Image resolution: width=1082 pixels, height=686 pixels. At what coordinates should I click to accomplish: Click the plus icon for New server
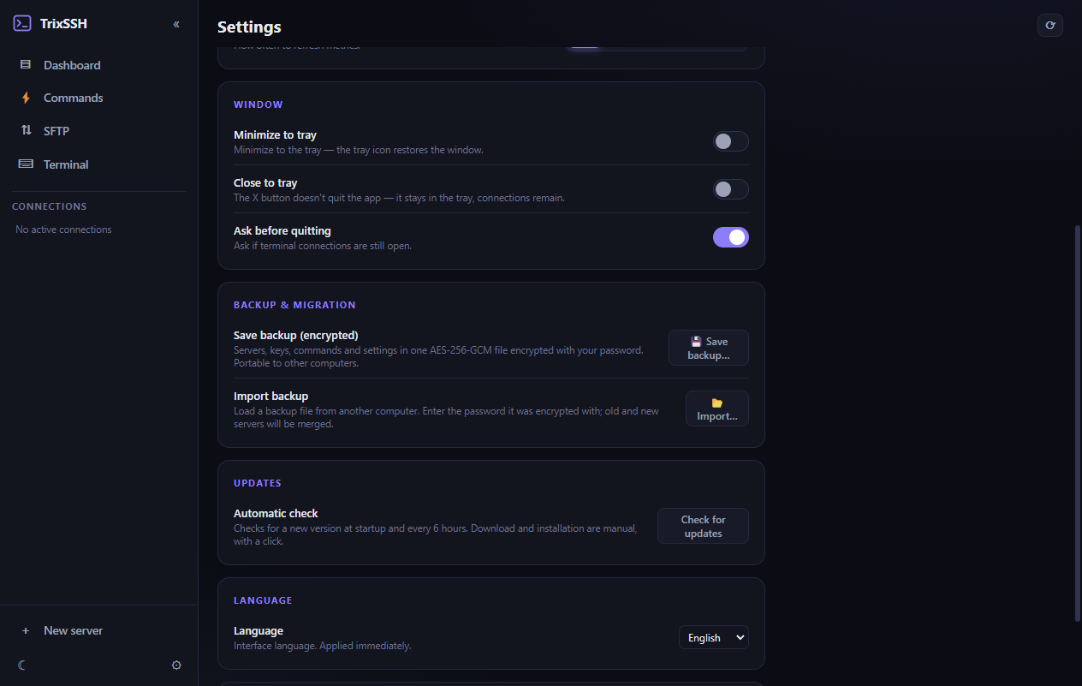[x=26, y=630]
